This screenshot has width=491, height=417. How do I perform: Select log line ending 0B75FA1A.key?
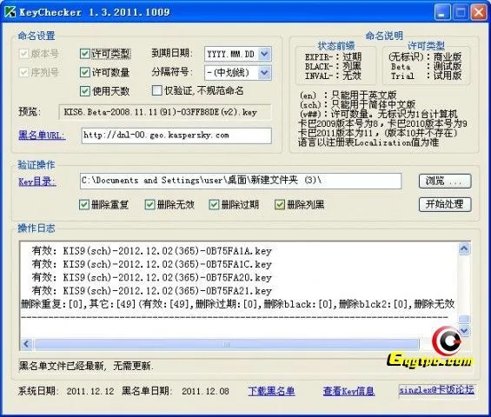click(x=151, y=251)
